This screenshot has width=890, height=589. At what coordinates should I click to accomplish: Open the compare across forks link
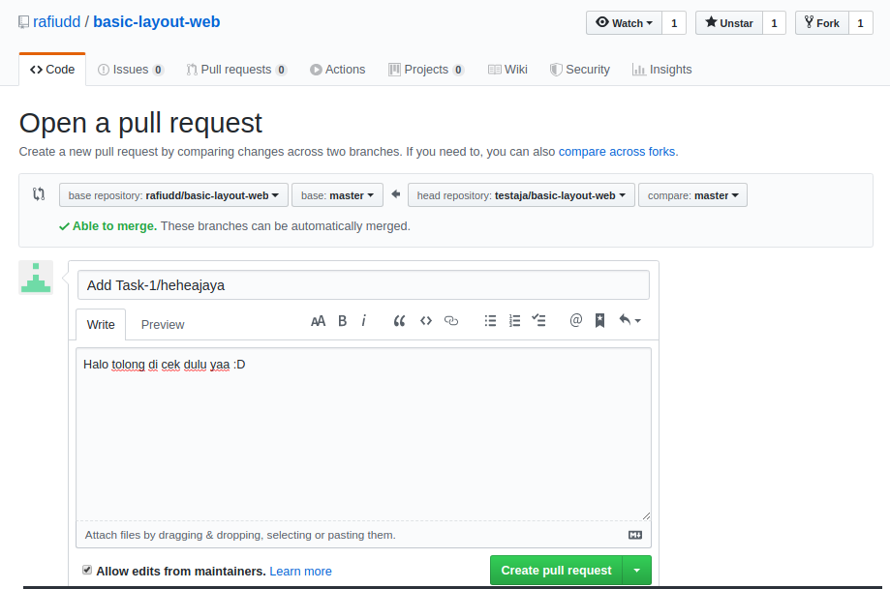(617, 151)
